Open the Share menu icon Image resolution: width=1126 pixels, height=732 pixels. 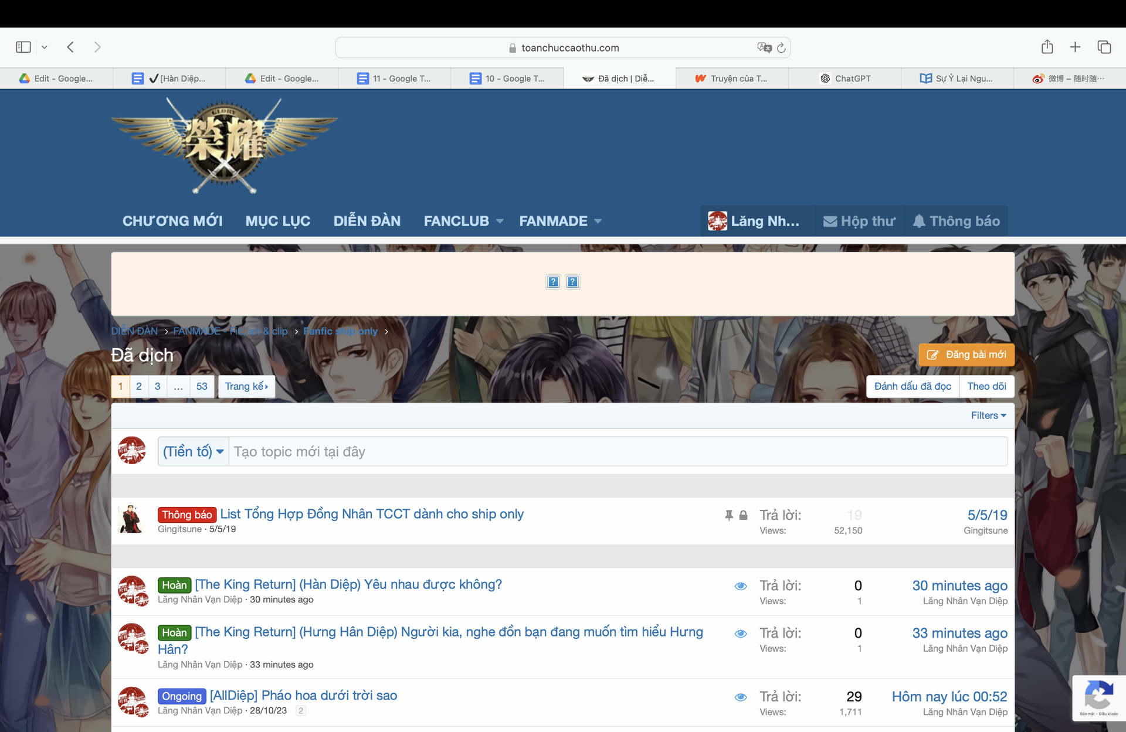pos(1047,47)
